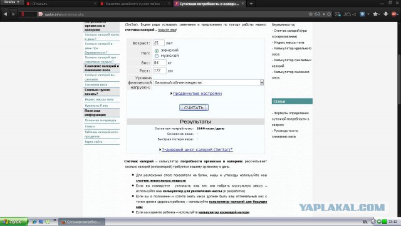The width and height of the screenshot is (401, 226).
Task: Open address bar history dropdown arrow
Action: (x=324, y=14)
